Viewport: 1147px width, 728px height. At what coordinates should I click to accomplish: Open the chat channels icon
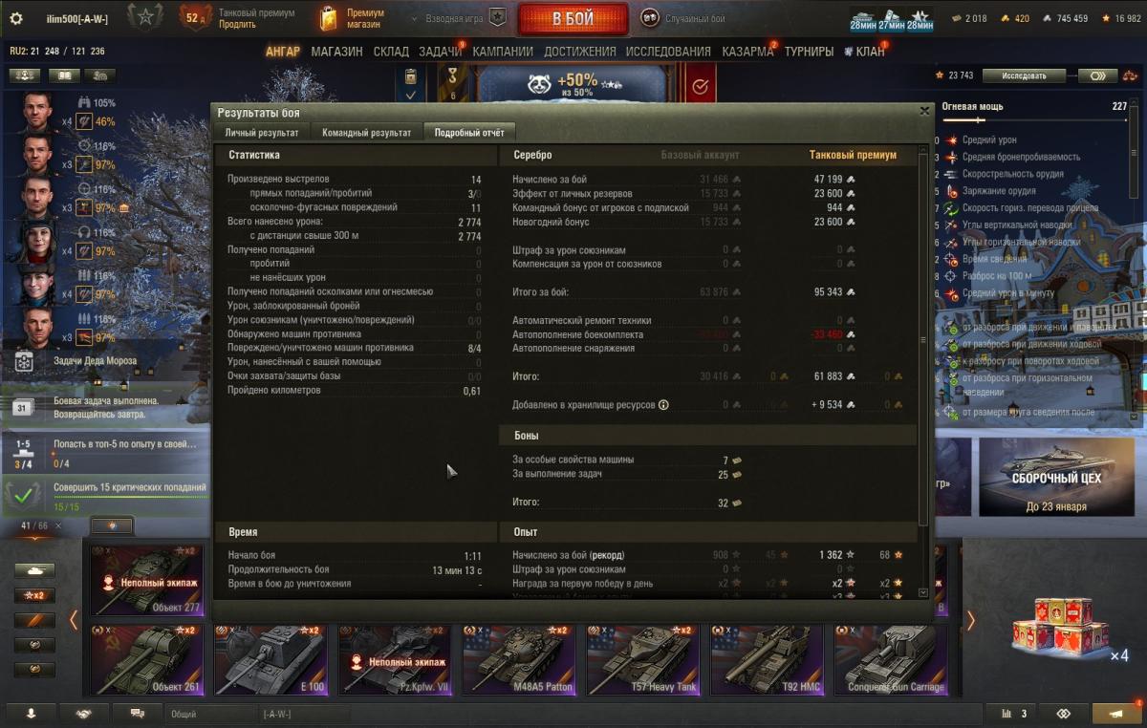point(137,714)
